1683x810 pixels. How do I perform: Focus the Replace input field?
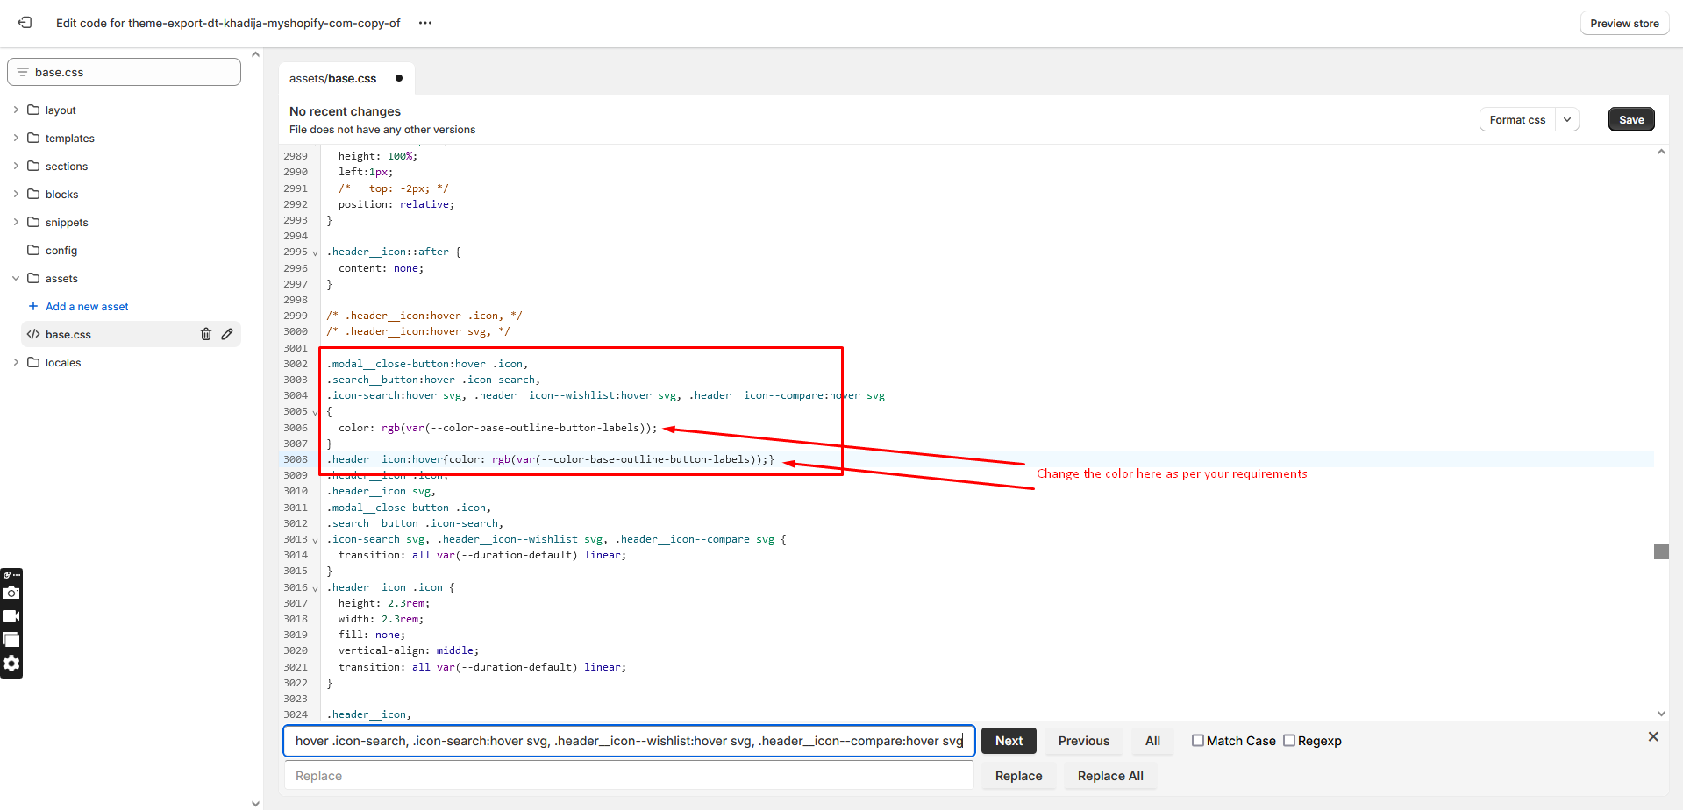(629, 776)
